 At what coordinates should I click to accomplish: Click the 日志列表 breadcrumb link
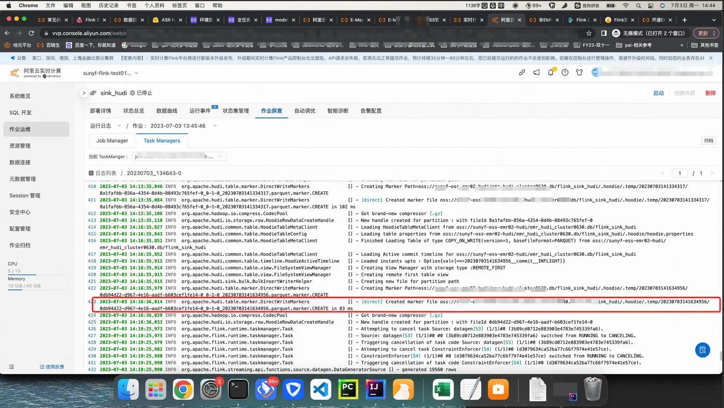pyautogui.click(x=106, y=173)
